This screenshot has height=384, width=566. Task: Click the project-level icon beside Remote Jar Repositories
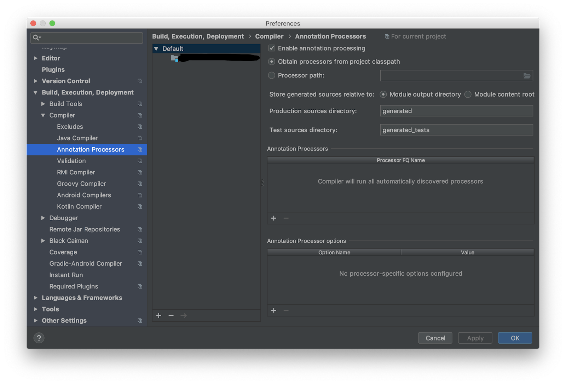(140, 229)
